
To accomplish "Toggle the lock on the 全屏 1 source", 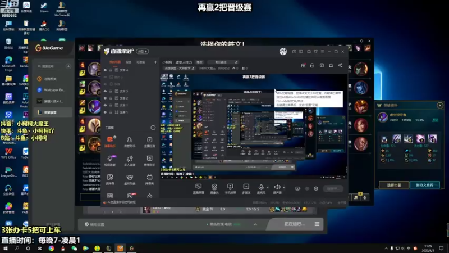I will [x=111, y=112].
